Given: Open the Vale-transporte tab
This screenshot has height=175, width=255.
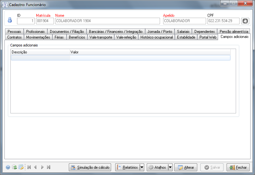Looking at the screenshot, I should (x=101, y=37).
